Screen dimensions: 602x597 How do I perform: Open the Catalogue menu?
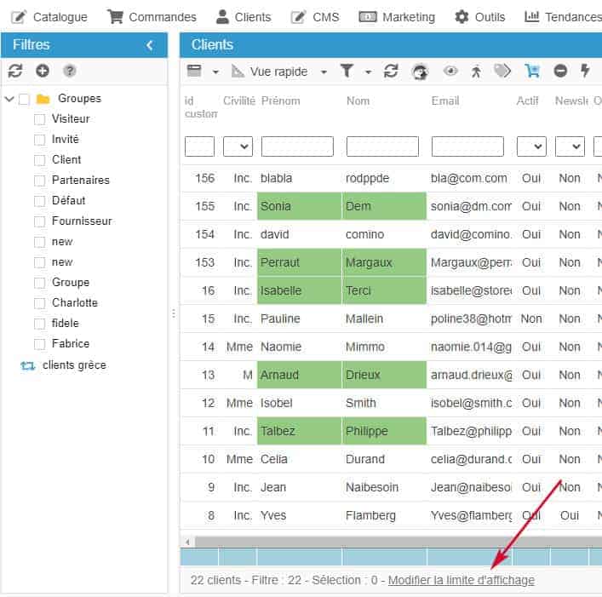(x=49, y=17)
